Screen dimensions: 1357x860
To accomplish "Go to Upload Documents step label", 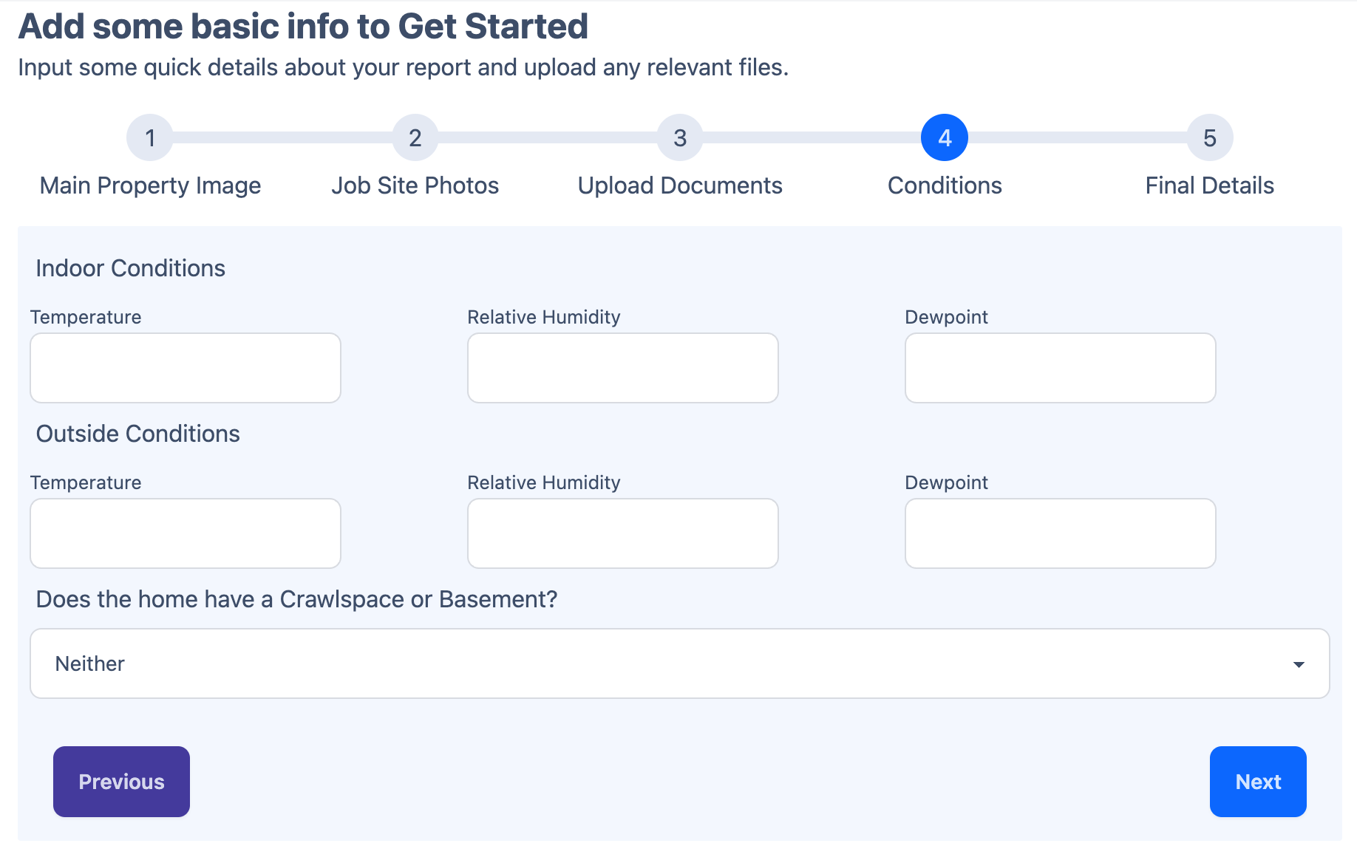I will click(x=680, y=185).
